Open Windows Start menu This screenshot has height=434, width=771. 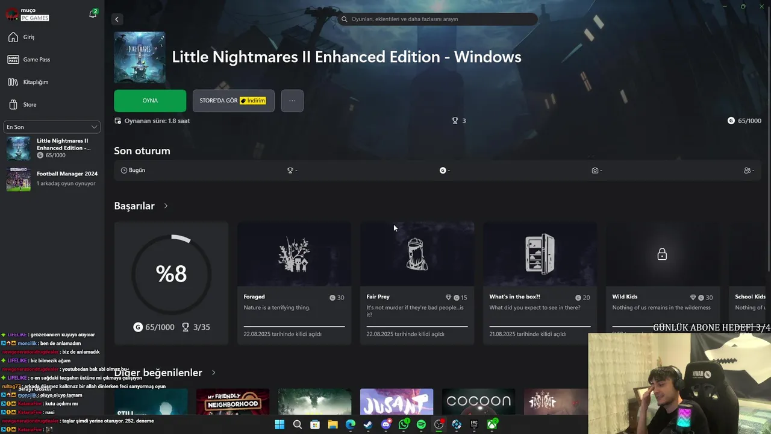pos(279,425)
